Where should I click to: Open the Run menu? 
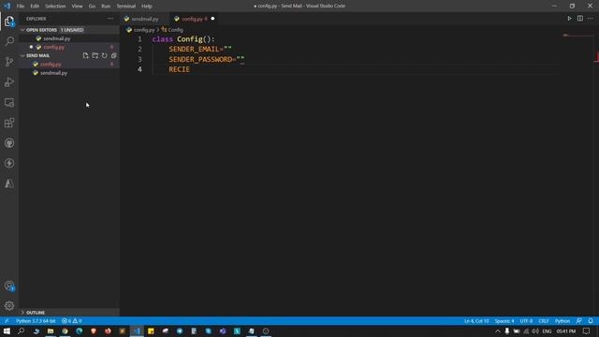click(x=106, y=7)
